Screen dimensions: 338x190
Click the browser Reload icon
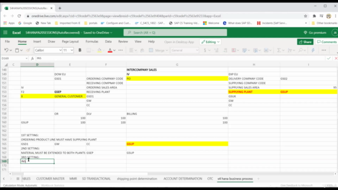pyautogui.click(x=19, y=16)
